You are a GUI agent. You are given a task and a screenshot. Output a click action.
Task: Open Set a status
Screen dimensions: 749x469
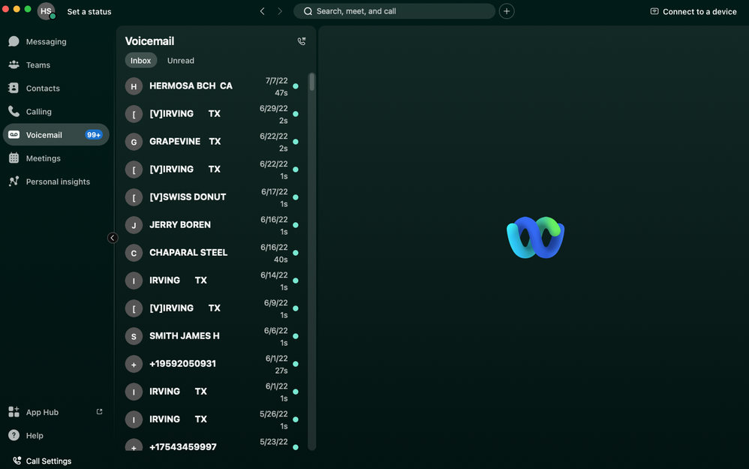click(89, 11)
